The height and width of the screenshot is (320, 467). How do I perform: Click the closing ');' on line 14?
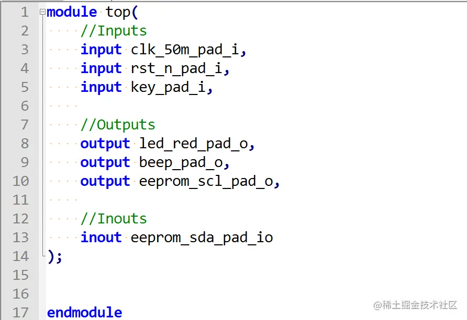(x=55, y=257)
